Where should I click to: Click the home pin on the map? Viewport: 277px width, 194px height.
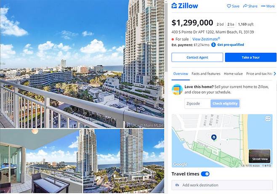pos(214,137)
